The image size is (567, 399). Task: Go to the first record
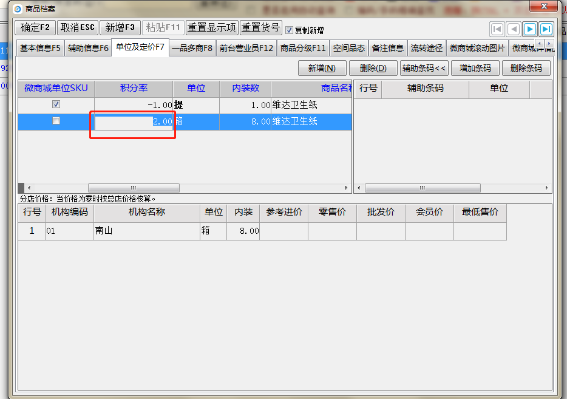click(x=497, y=29)
